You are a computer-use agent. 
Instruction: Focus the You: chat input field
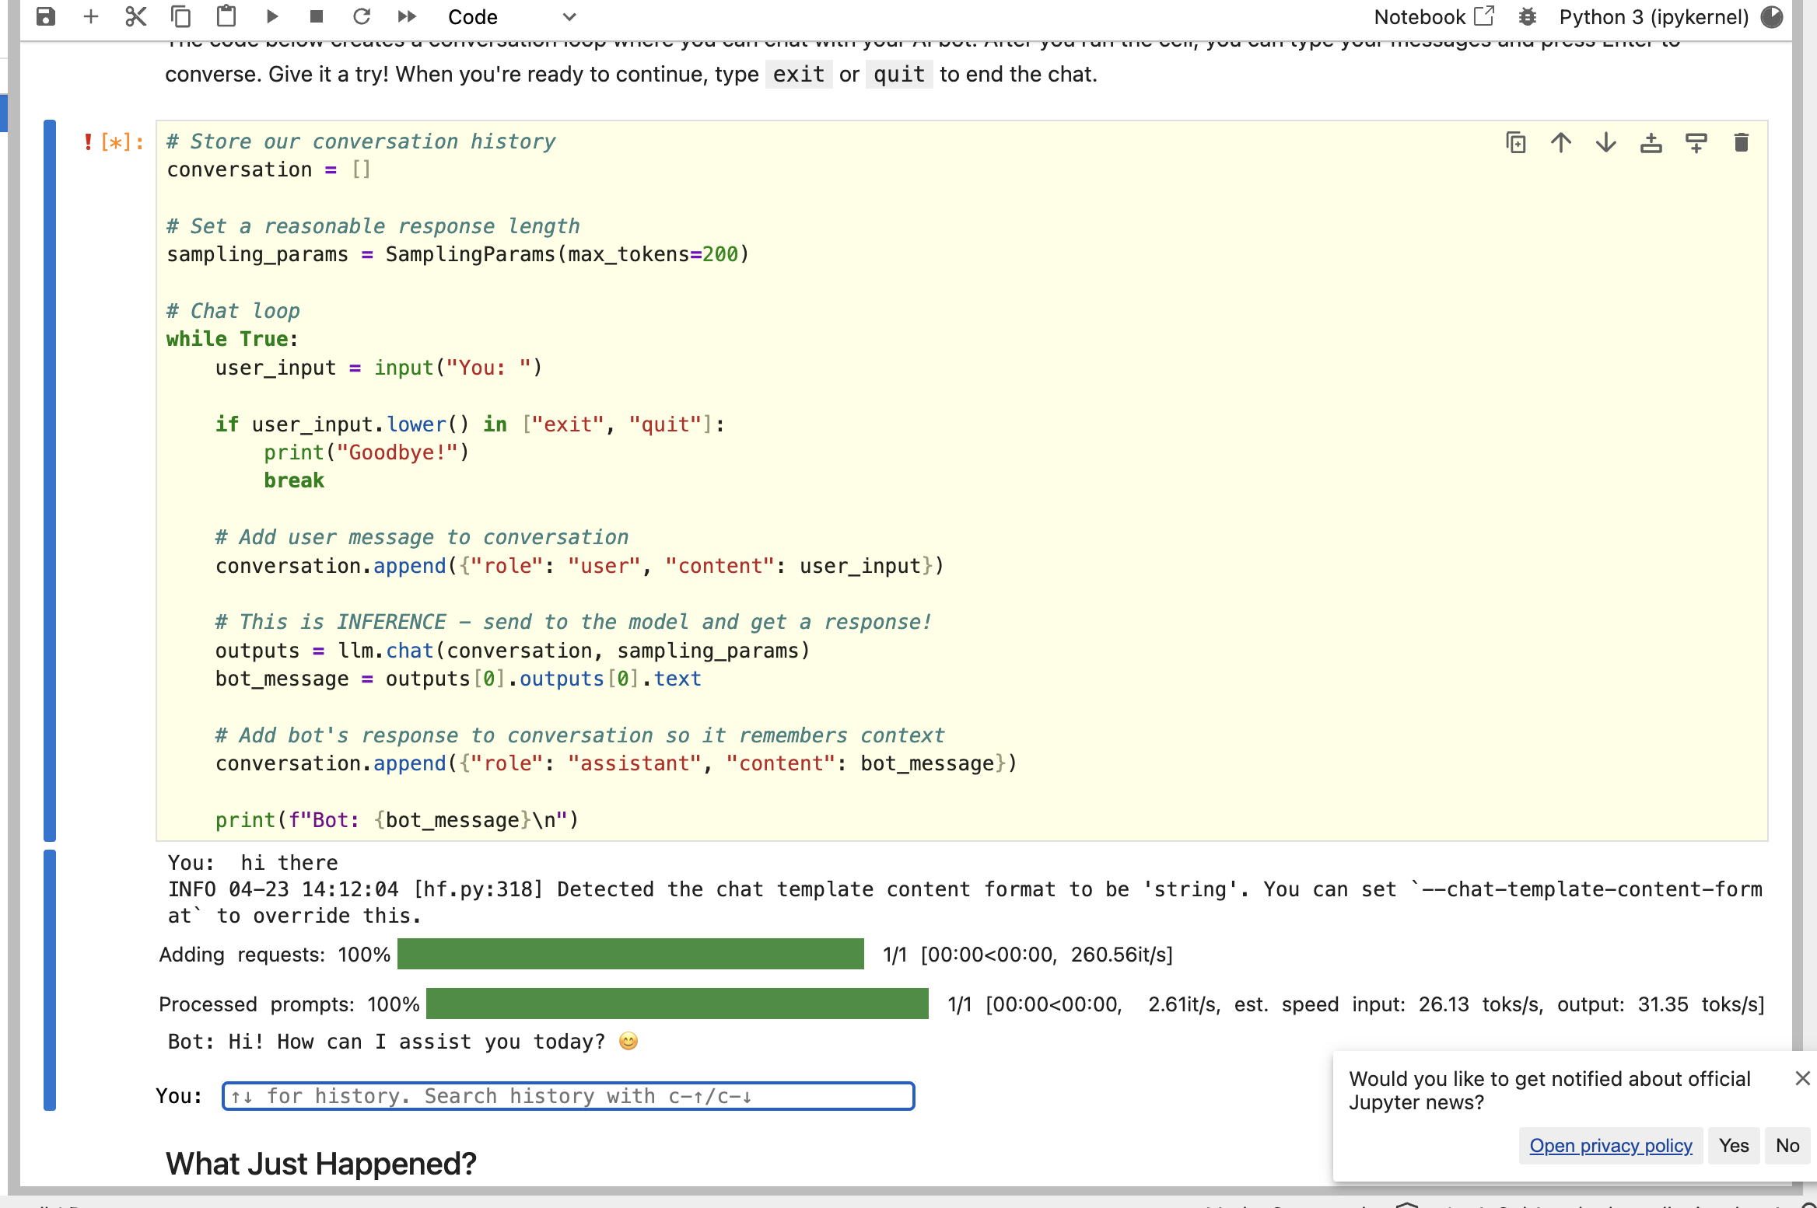568,1096
